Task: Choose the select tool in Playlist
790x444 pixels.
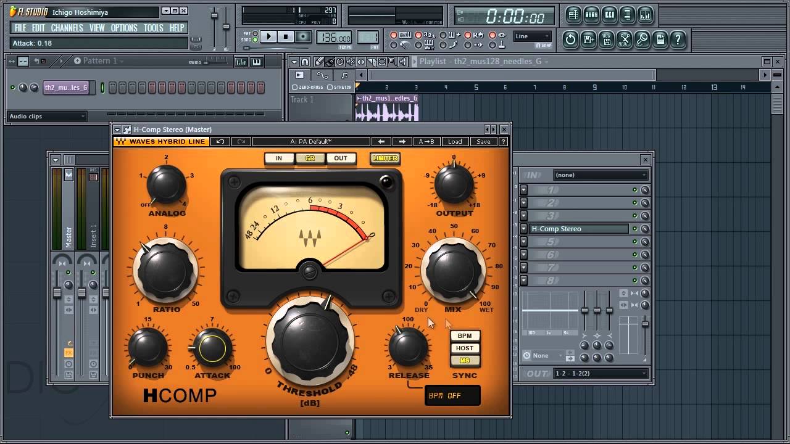Action: tap(382, 62)
